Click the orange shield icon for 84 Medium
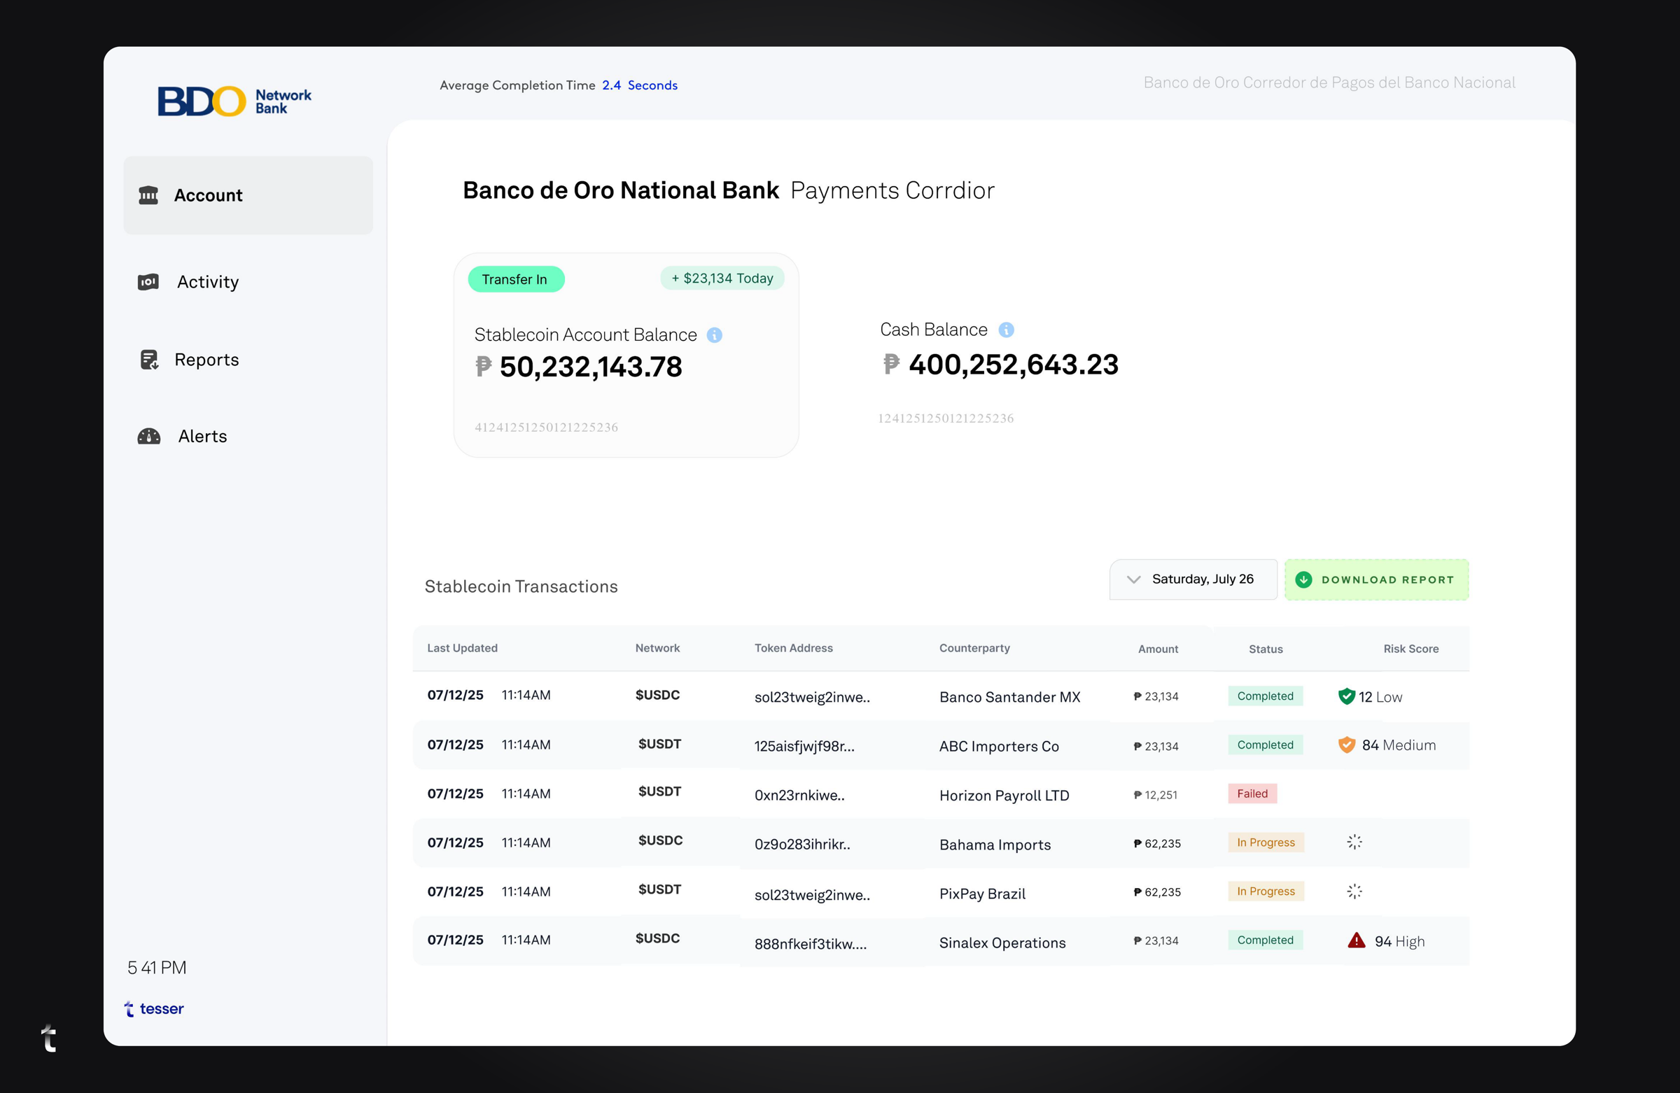 1346,745
